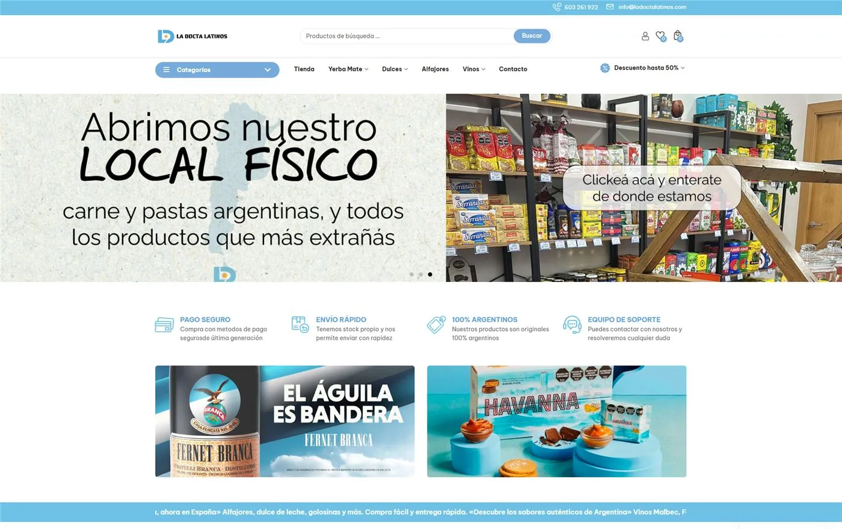Expand the Vinos menu
The width and height of the screenshot is (842, 529).
pos(474,69)
